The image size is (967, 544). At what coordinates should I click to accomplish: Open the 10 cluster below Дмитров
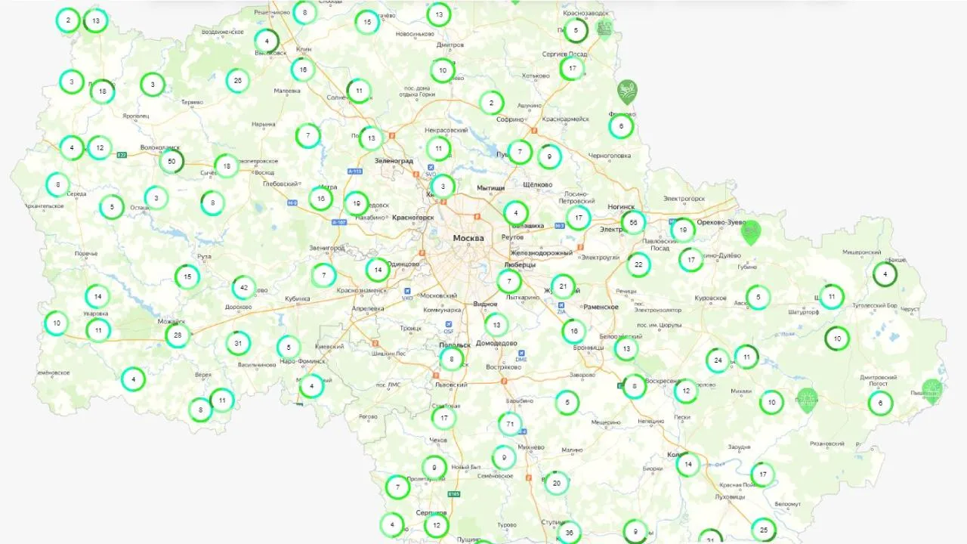point(443,70)
